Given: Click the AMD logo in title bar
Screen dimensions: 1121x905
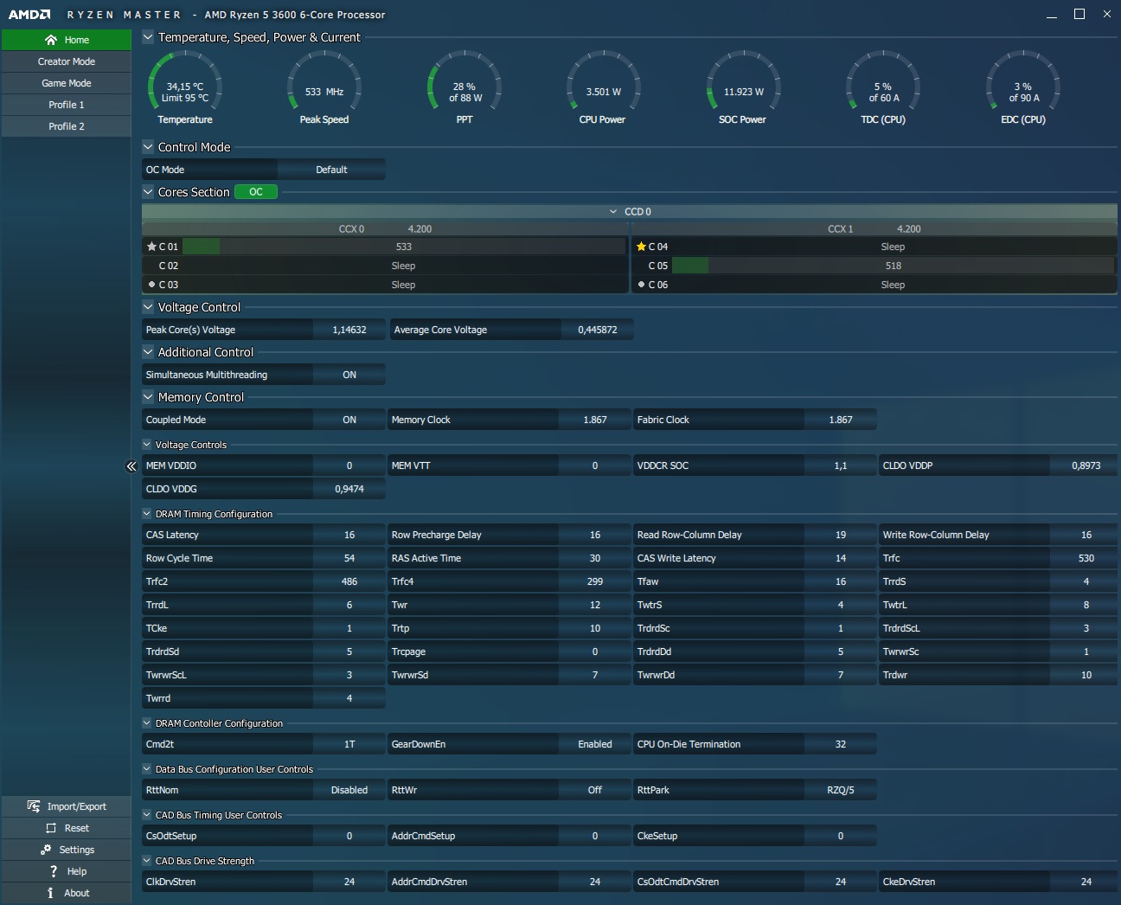Looking at the screenshot, I should tap(29, 15).
